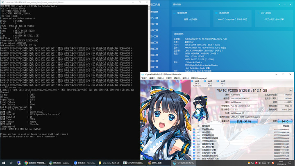
Task: Click the NVM Express interface field
Action: (244, 102)
